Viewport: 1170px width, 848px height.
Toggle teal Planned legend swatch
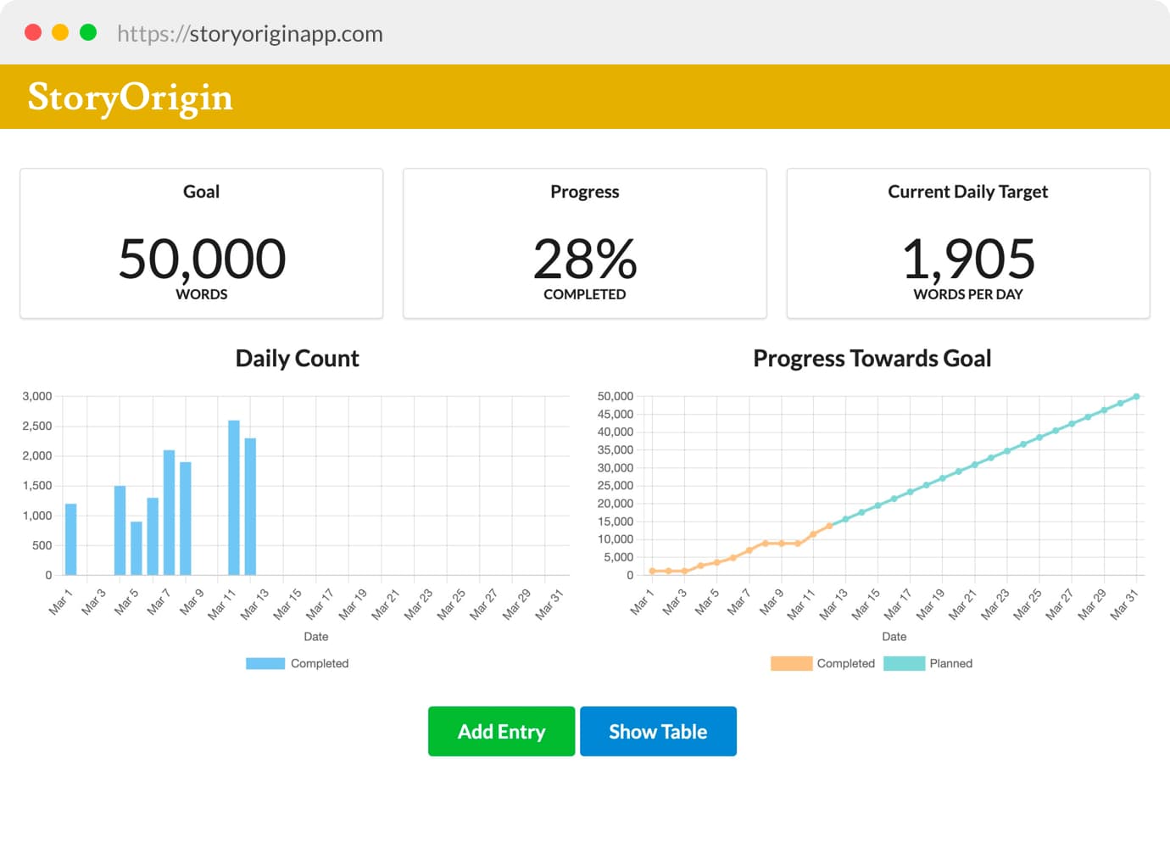pyautogui.click(x=904, y=663)
